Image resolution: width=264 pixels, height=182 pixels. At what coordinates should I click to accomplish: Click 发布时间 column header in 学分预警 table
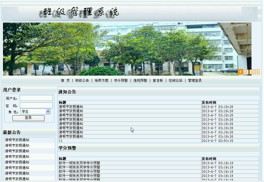point(209,159)
